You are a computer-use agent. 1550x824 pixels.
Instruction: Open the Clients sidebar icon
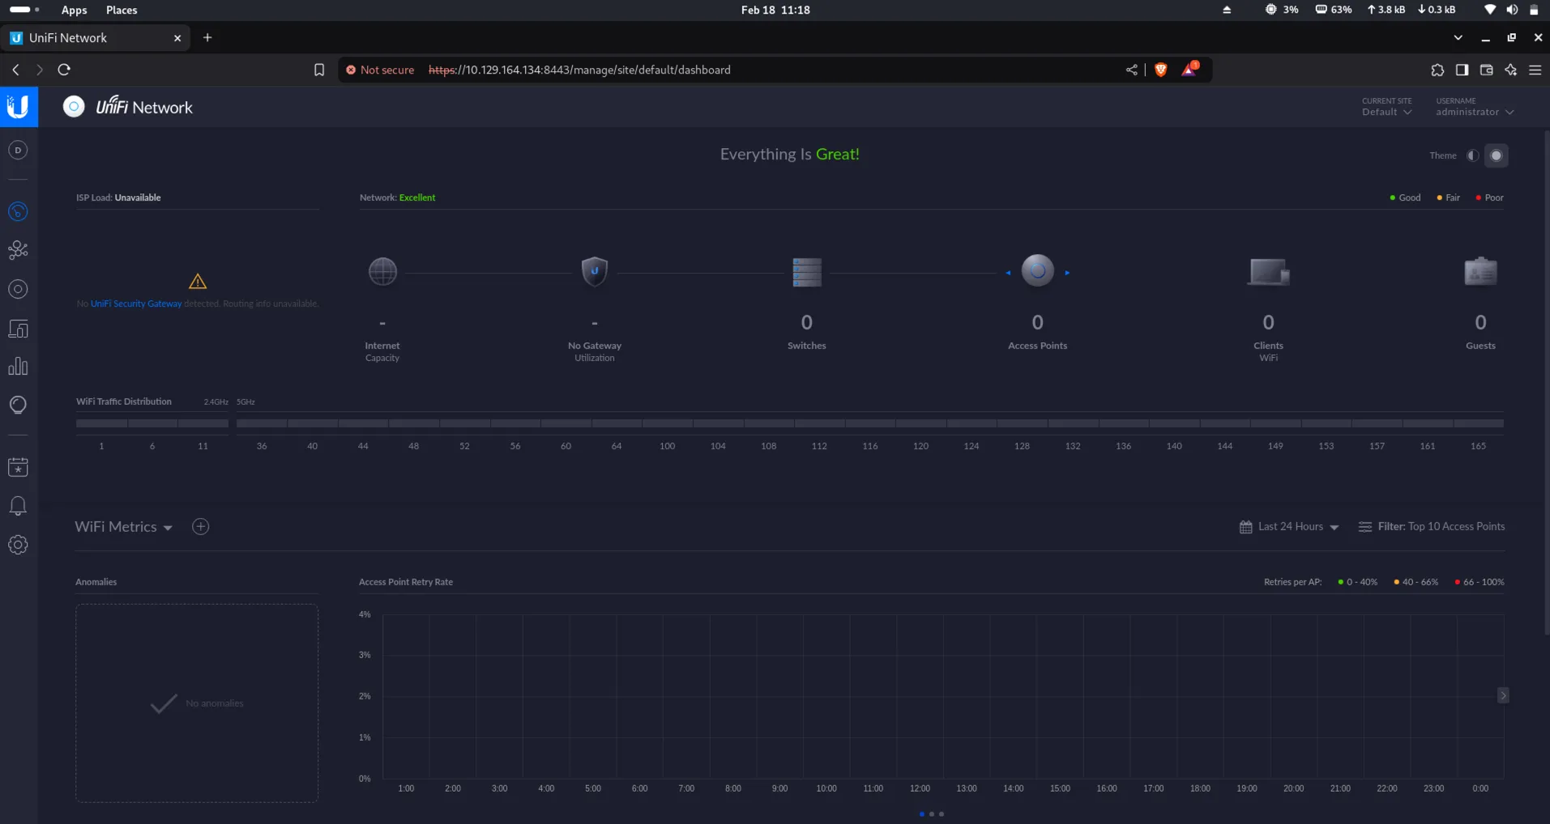click(x=18, y=329)
